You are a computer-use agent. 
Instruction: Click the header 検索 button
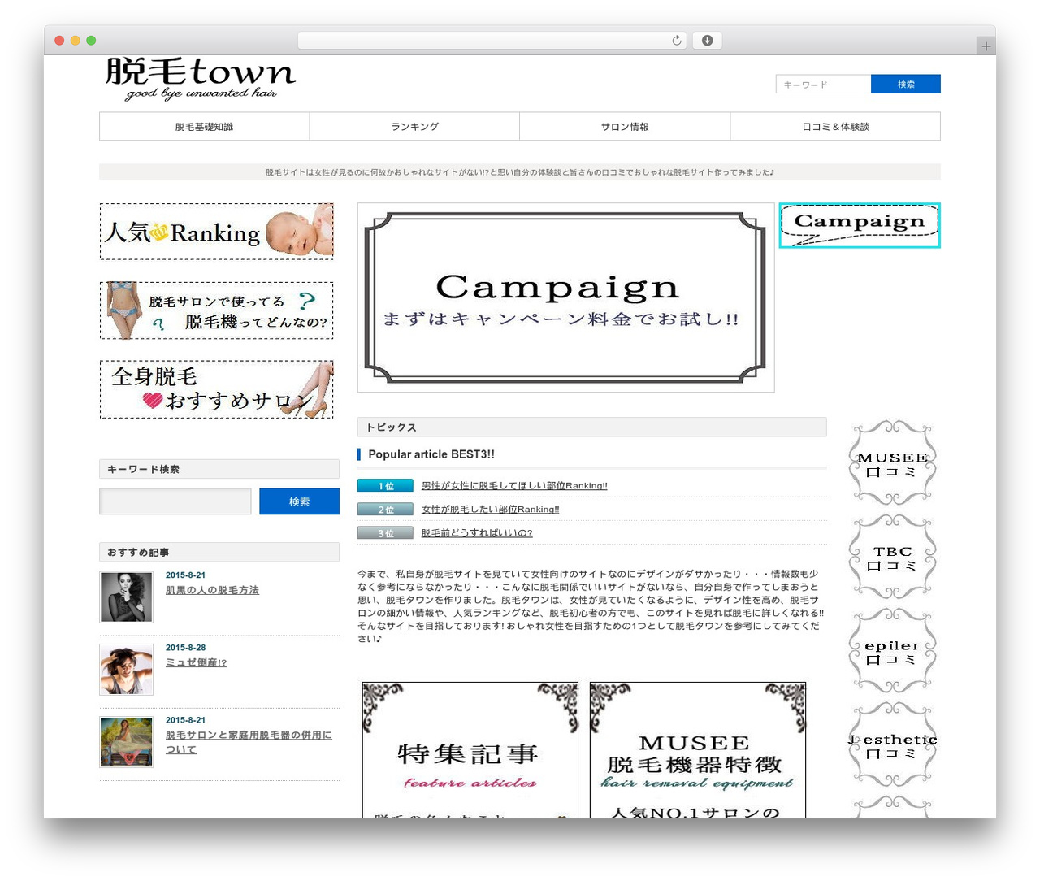click(906, 84)
